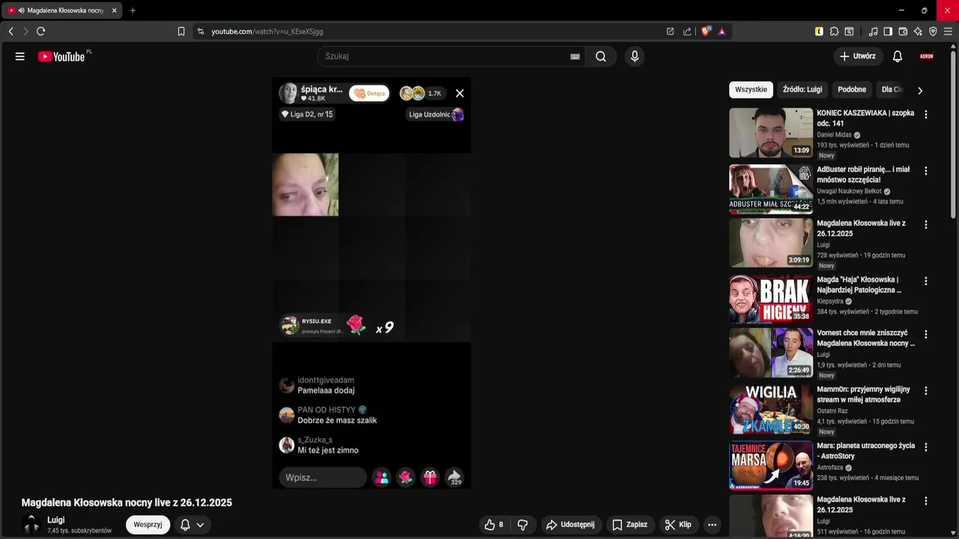The width and height of the screenshot is (959, 539).
Task: Open Mars: planeta utraconego życia title
Action: pos(865,451)
